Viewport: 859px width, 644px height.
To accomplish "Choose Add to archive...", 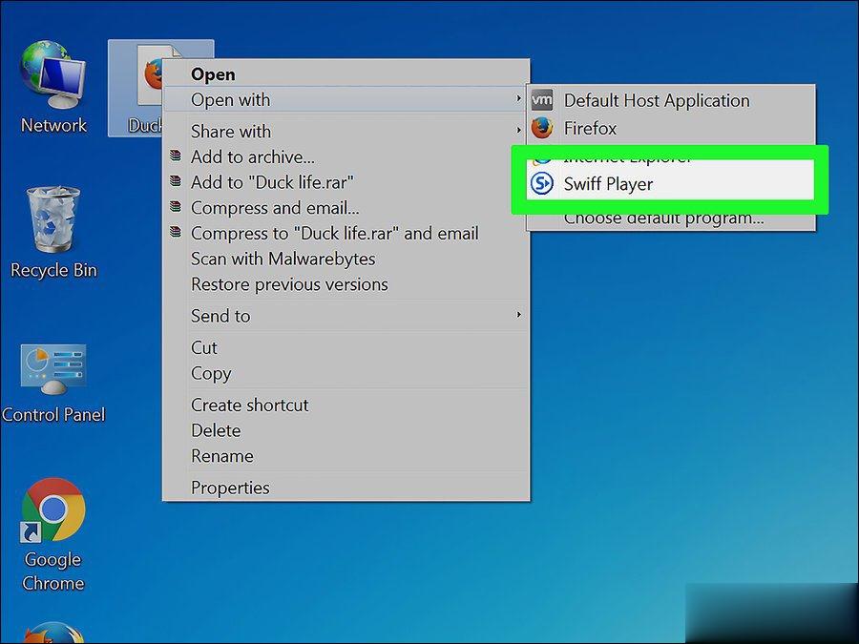I will (346, 157).
